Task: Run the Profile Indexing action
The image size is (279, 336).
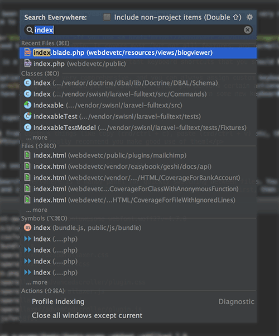Action: 138,301
